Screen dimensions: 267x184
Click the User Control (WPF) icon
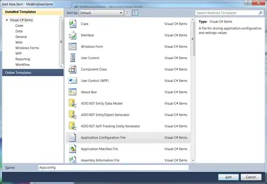73,81
